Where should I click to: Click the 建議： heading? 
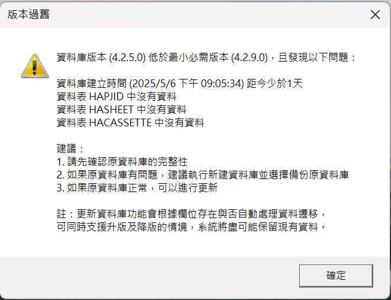[70, 149]
